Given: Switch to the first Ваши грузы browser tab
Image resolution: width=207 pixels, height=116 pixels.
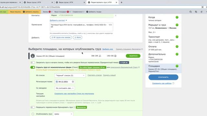Looking at the screenshot, I should coord(38,2).
